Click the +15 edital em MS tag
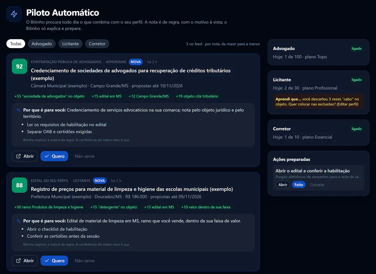This screenshot has width=376, height=274. (x=106, y=96)
